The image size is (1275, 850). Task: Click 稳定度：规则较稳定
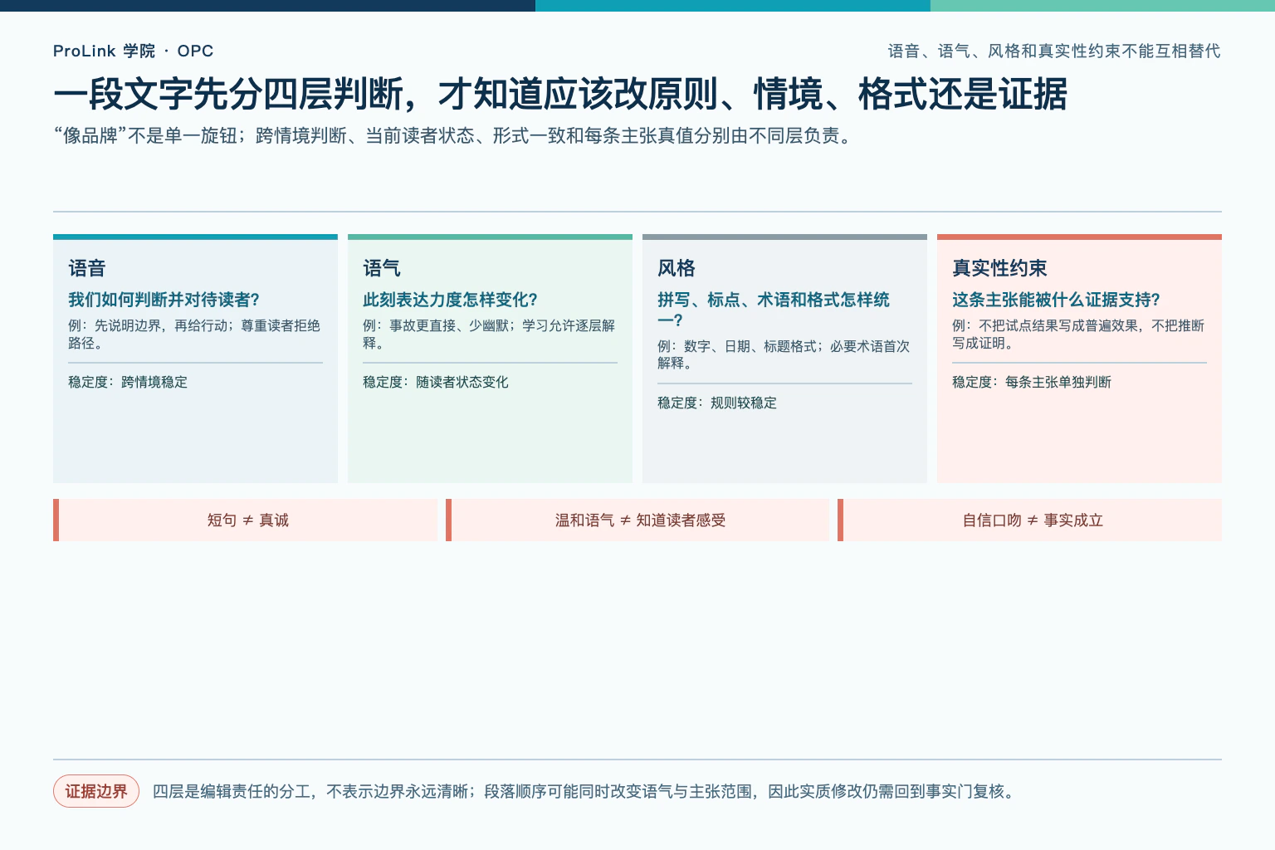(x=717, y=403)
